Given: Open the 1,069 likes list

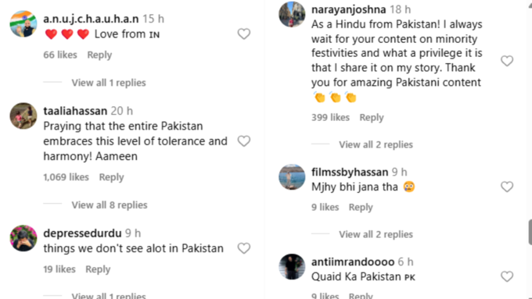Looking at the screenshot, I should (66, 177).
